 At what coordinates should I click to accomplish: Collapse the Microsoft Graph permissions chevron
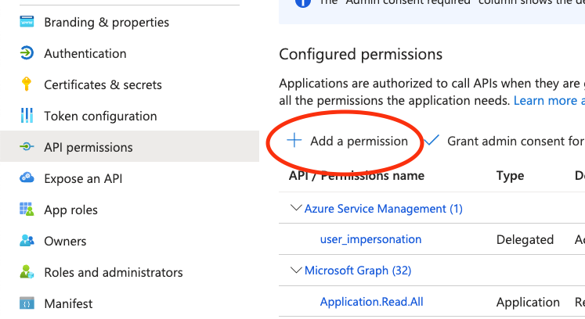click(296, 270)
